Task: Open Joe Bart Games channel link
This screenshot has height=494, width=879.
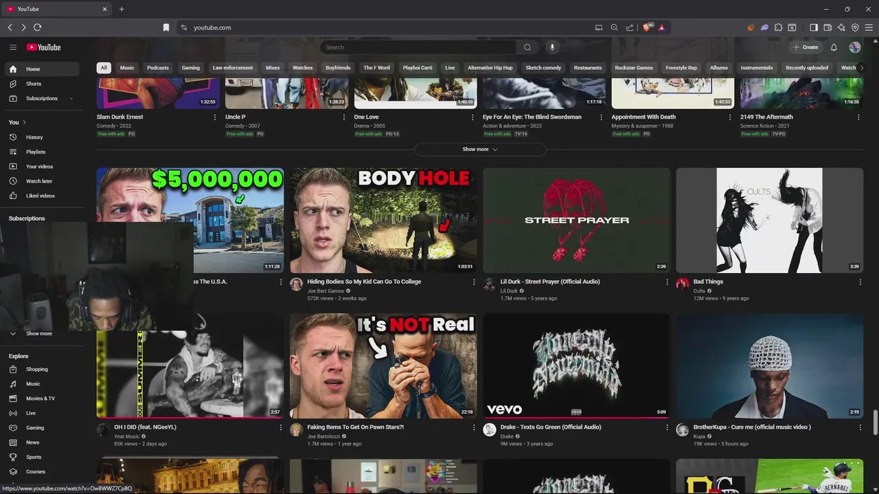Action: (326, 291)
